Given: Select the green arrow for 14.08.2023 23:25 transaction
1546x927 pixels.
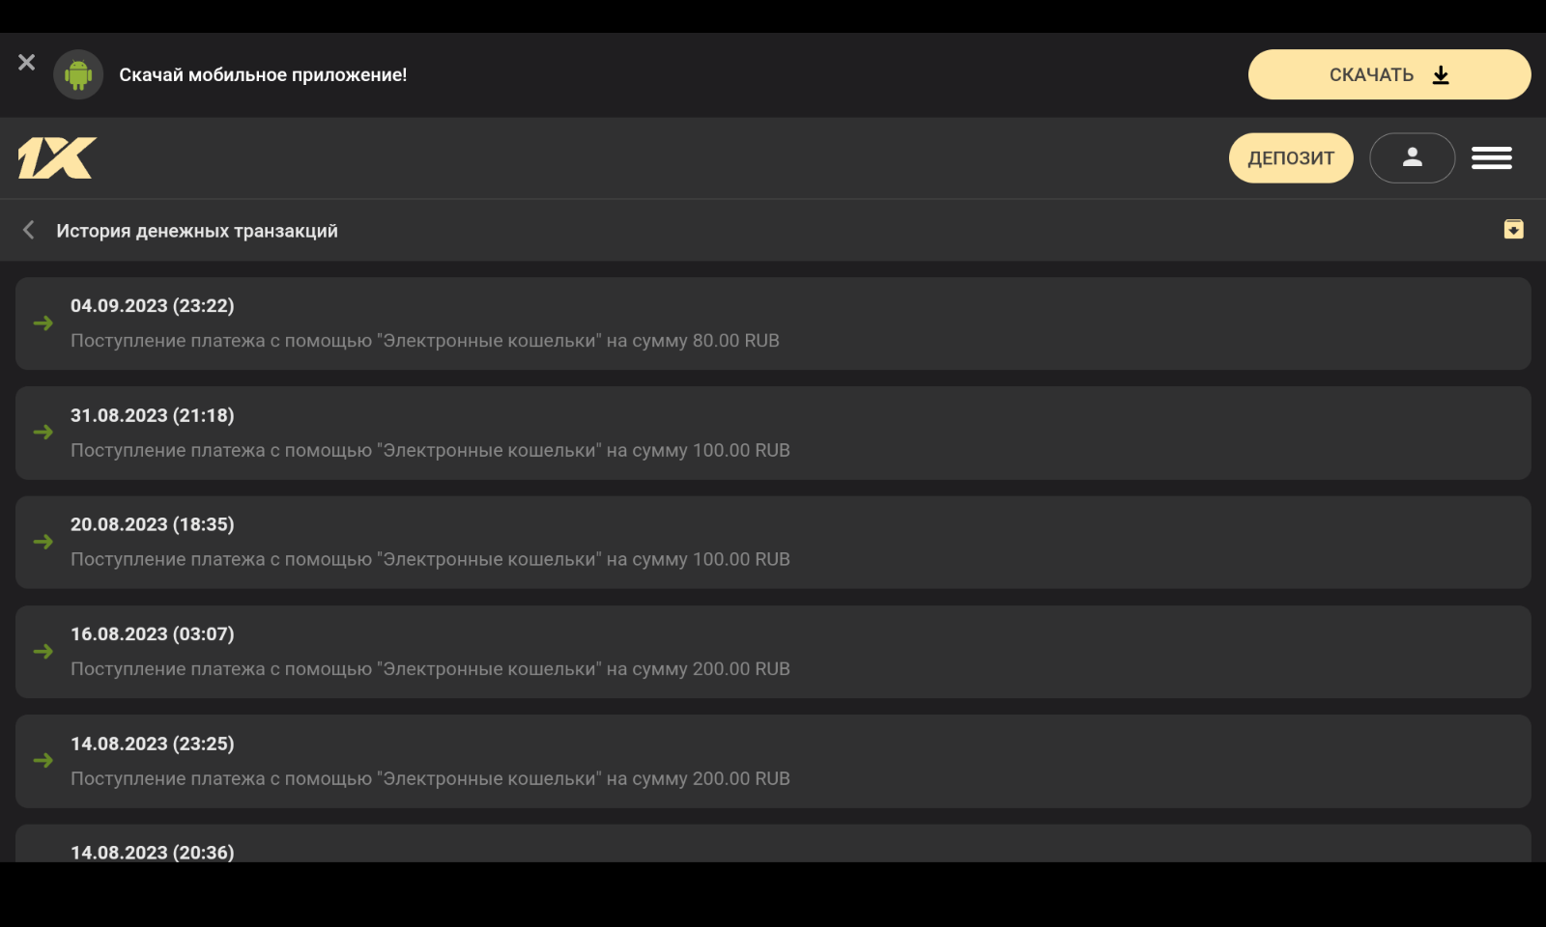Looking at the screenshot, I should (43, 761).
